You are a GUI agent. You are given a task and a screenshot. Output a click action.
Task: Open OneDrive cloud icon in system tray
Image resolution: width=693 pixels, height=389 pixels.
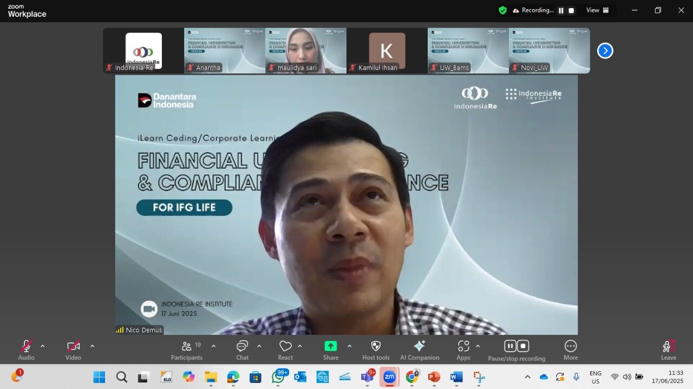pos(544,377)
